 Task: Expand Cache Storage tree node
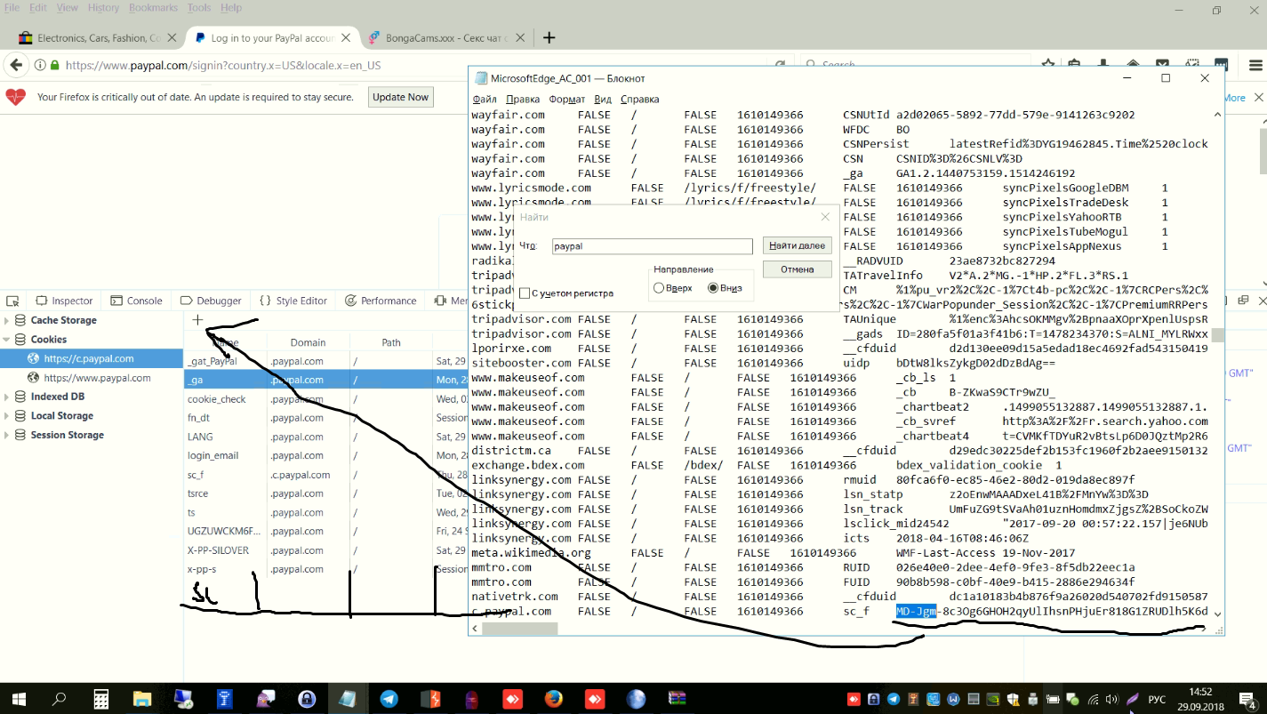7,320
